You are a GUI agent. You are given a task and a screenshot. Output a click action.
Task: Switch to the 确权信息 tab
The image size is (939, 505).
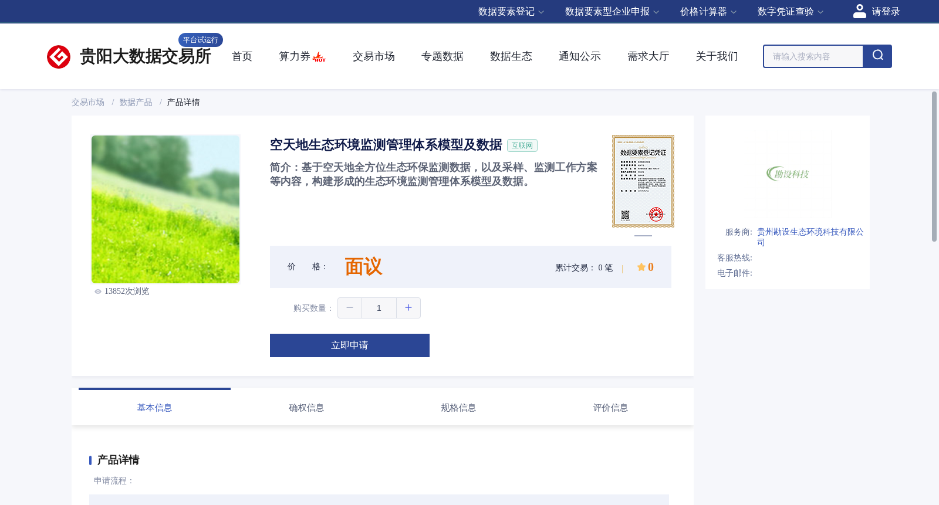[x=306, y=408]
